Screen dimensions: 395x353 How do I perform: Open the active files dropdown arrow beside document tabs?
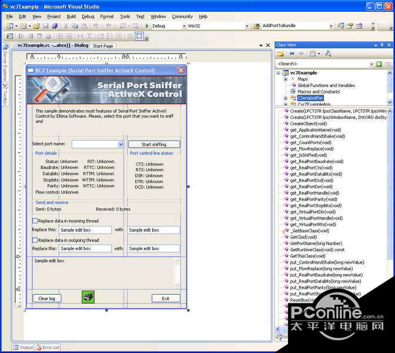coord(261,45)
